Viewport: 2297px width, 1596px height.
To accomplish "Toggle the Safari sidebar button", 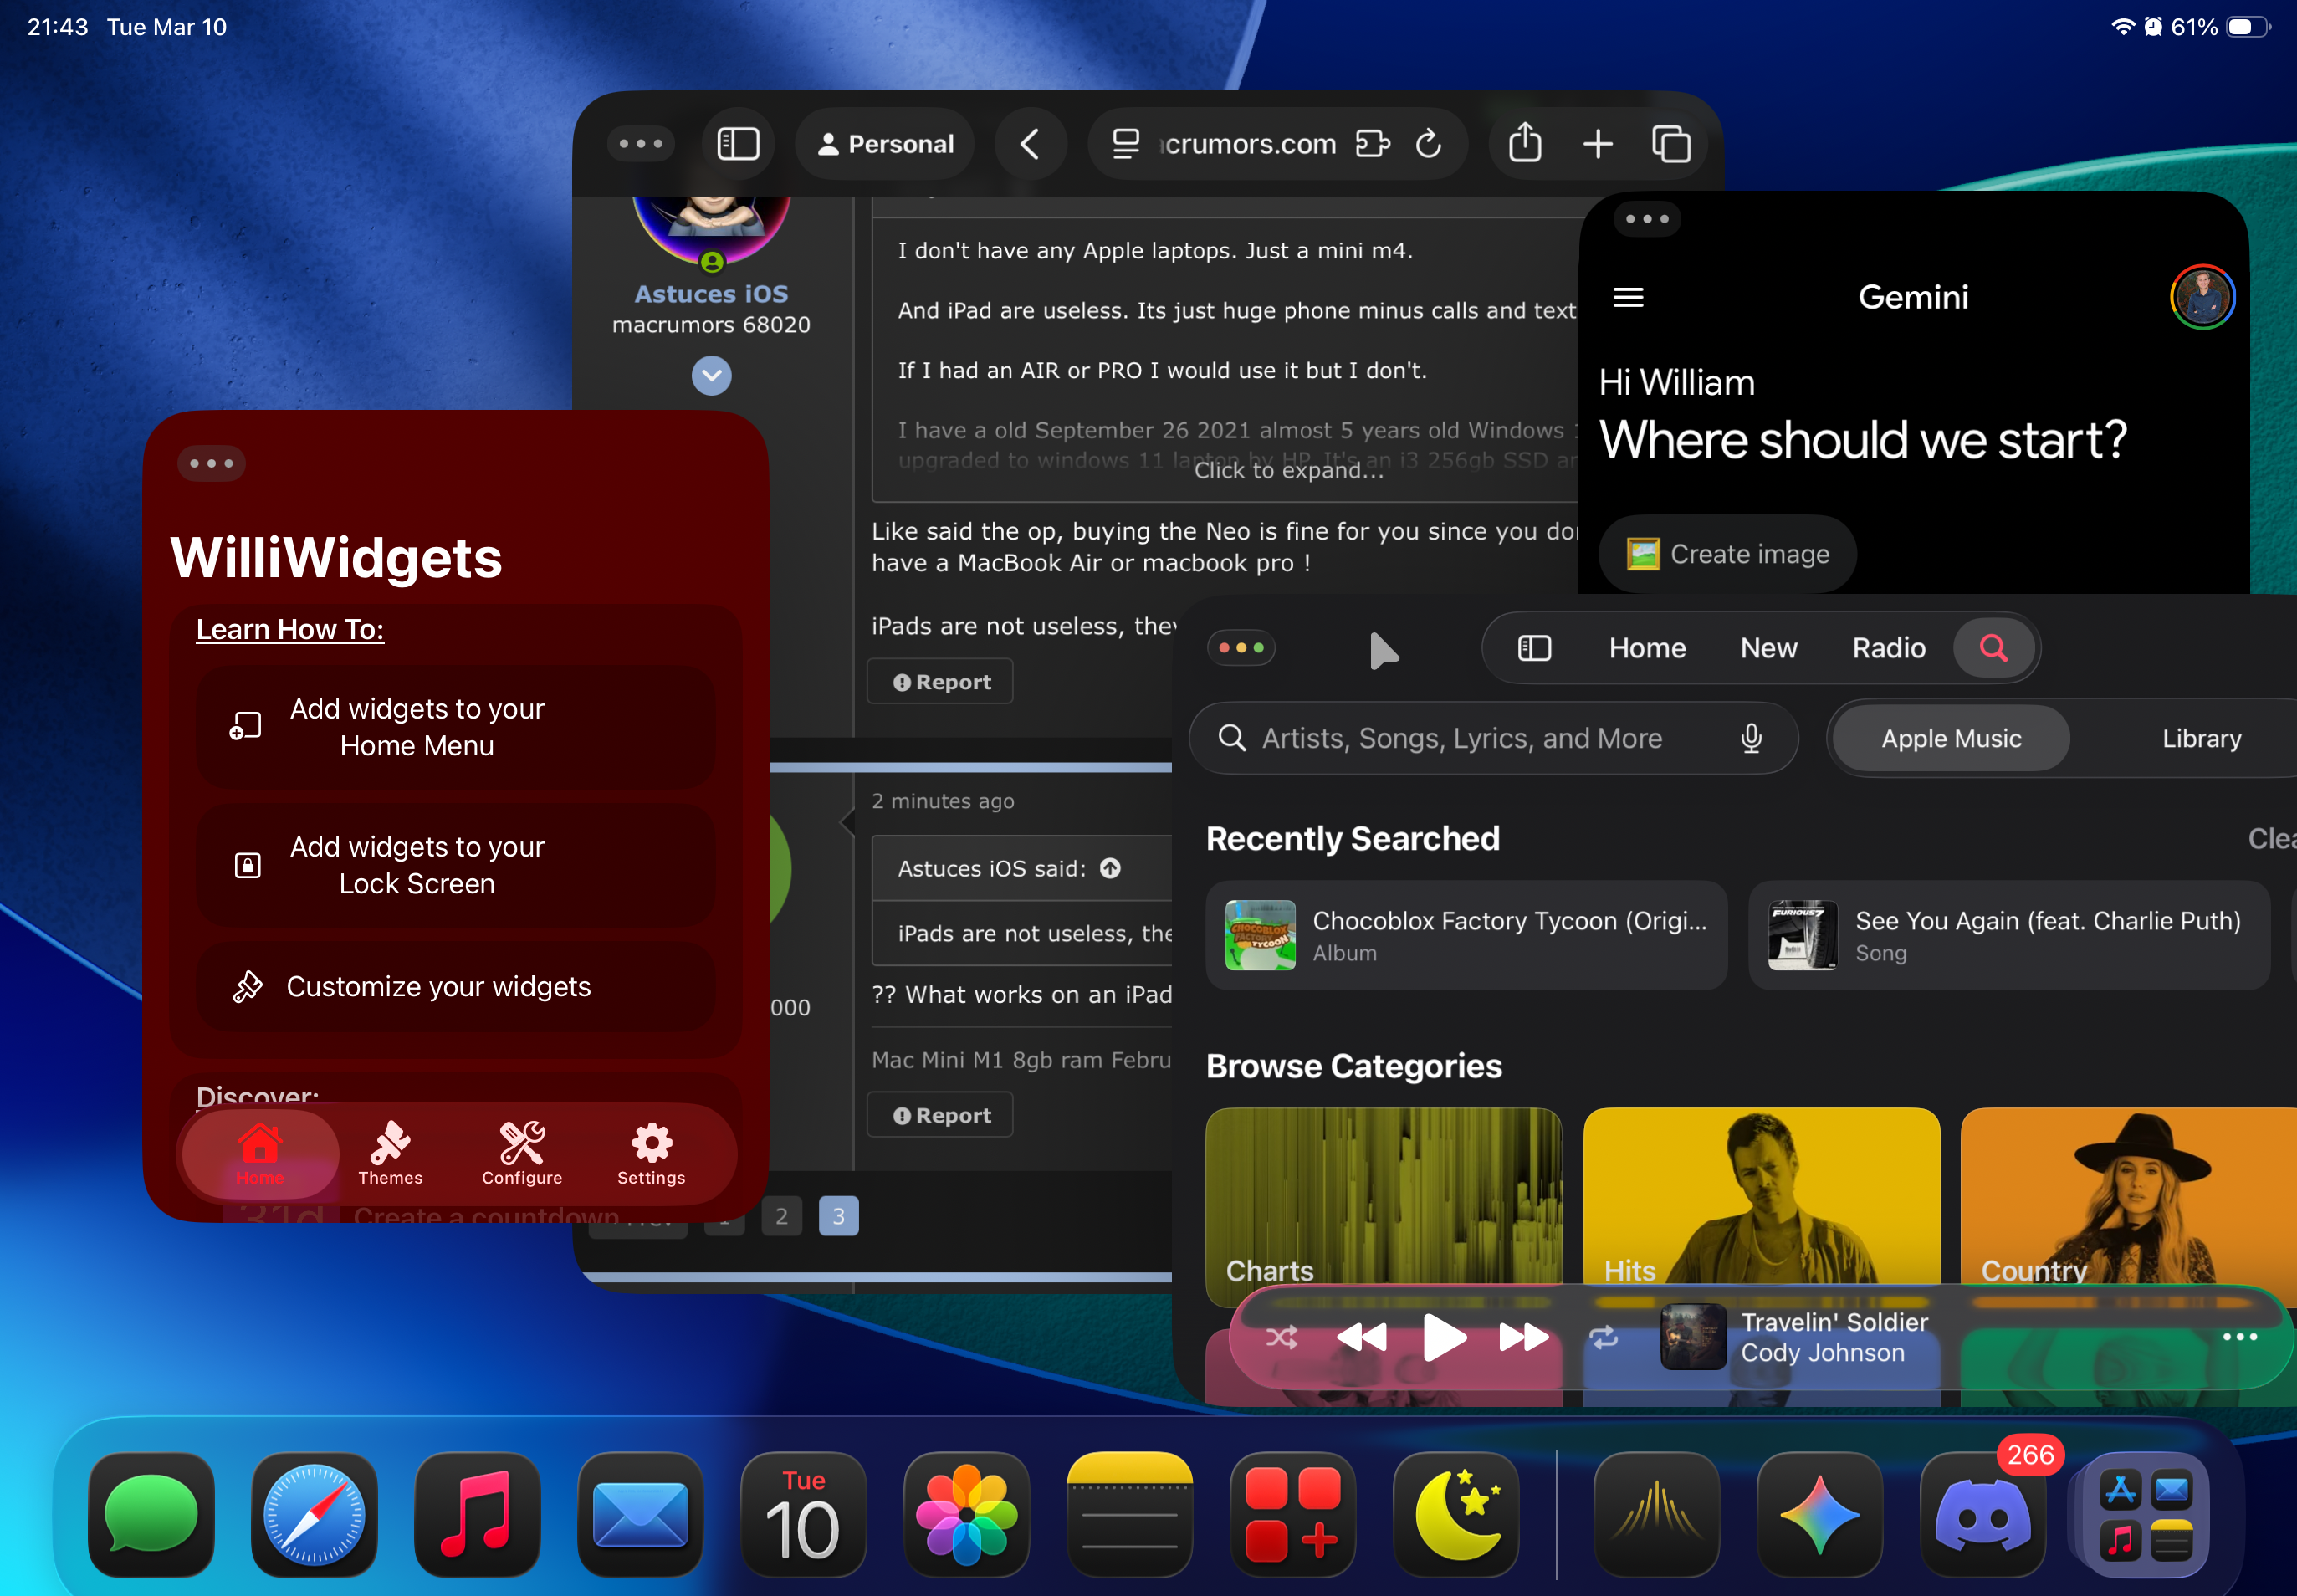I will pos(738,144).
